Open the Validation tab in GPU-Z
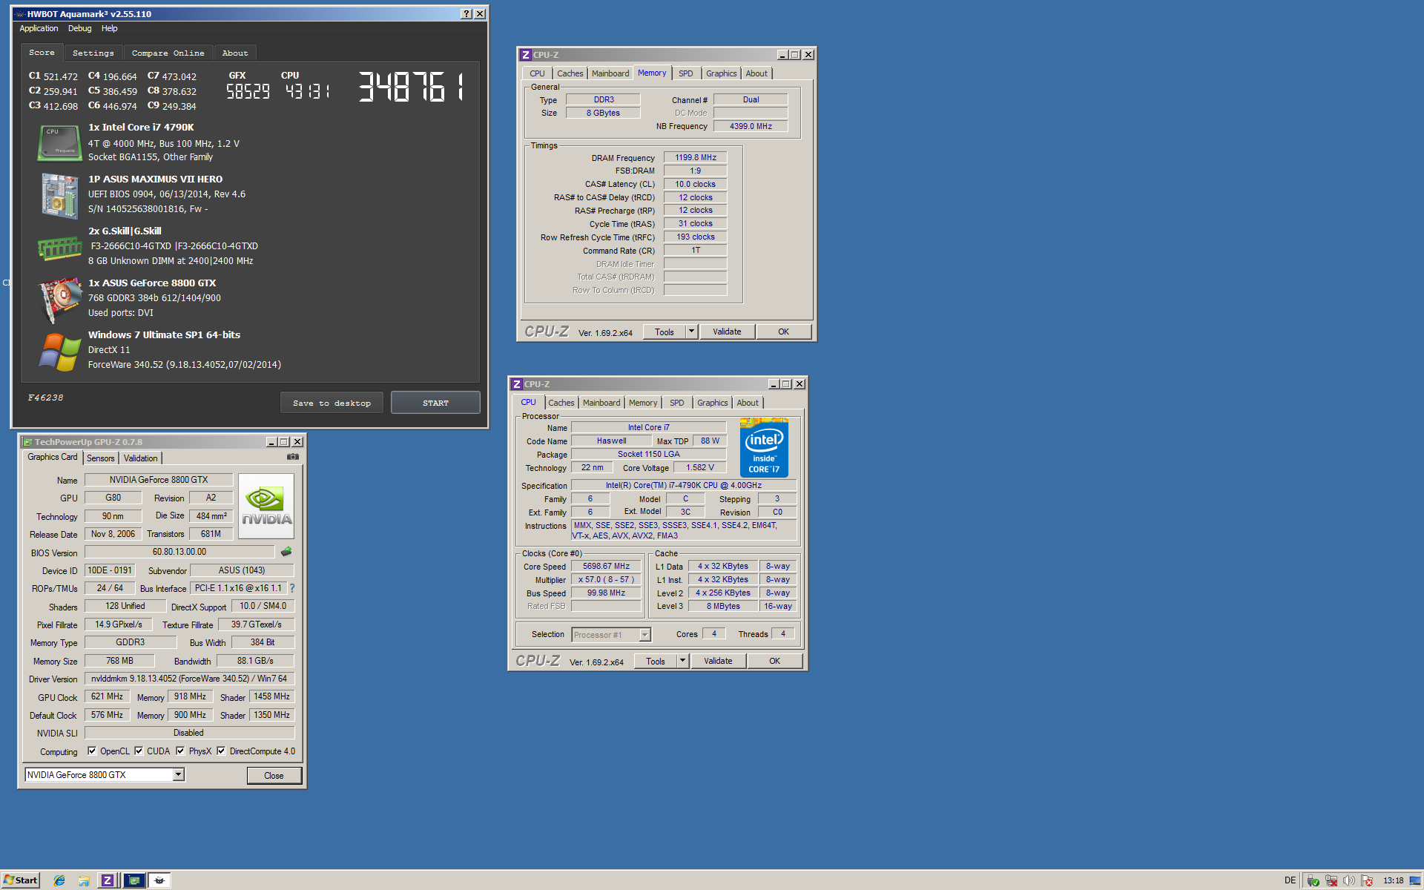 coord(140,458)
